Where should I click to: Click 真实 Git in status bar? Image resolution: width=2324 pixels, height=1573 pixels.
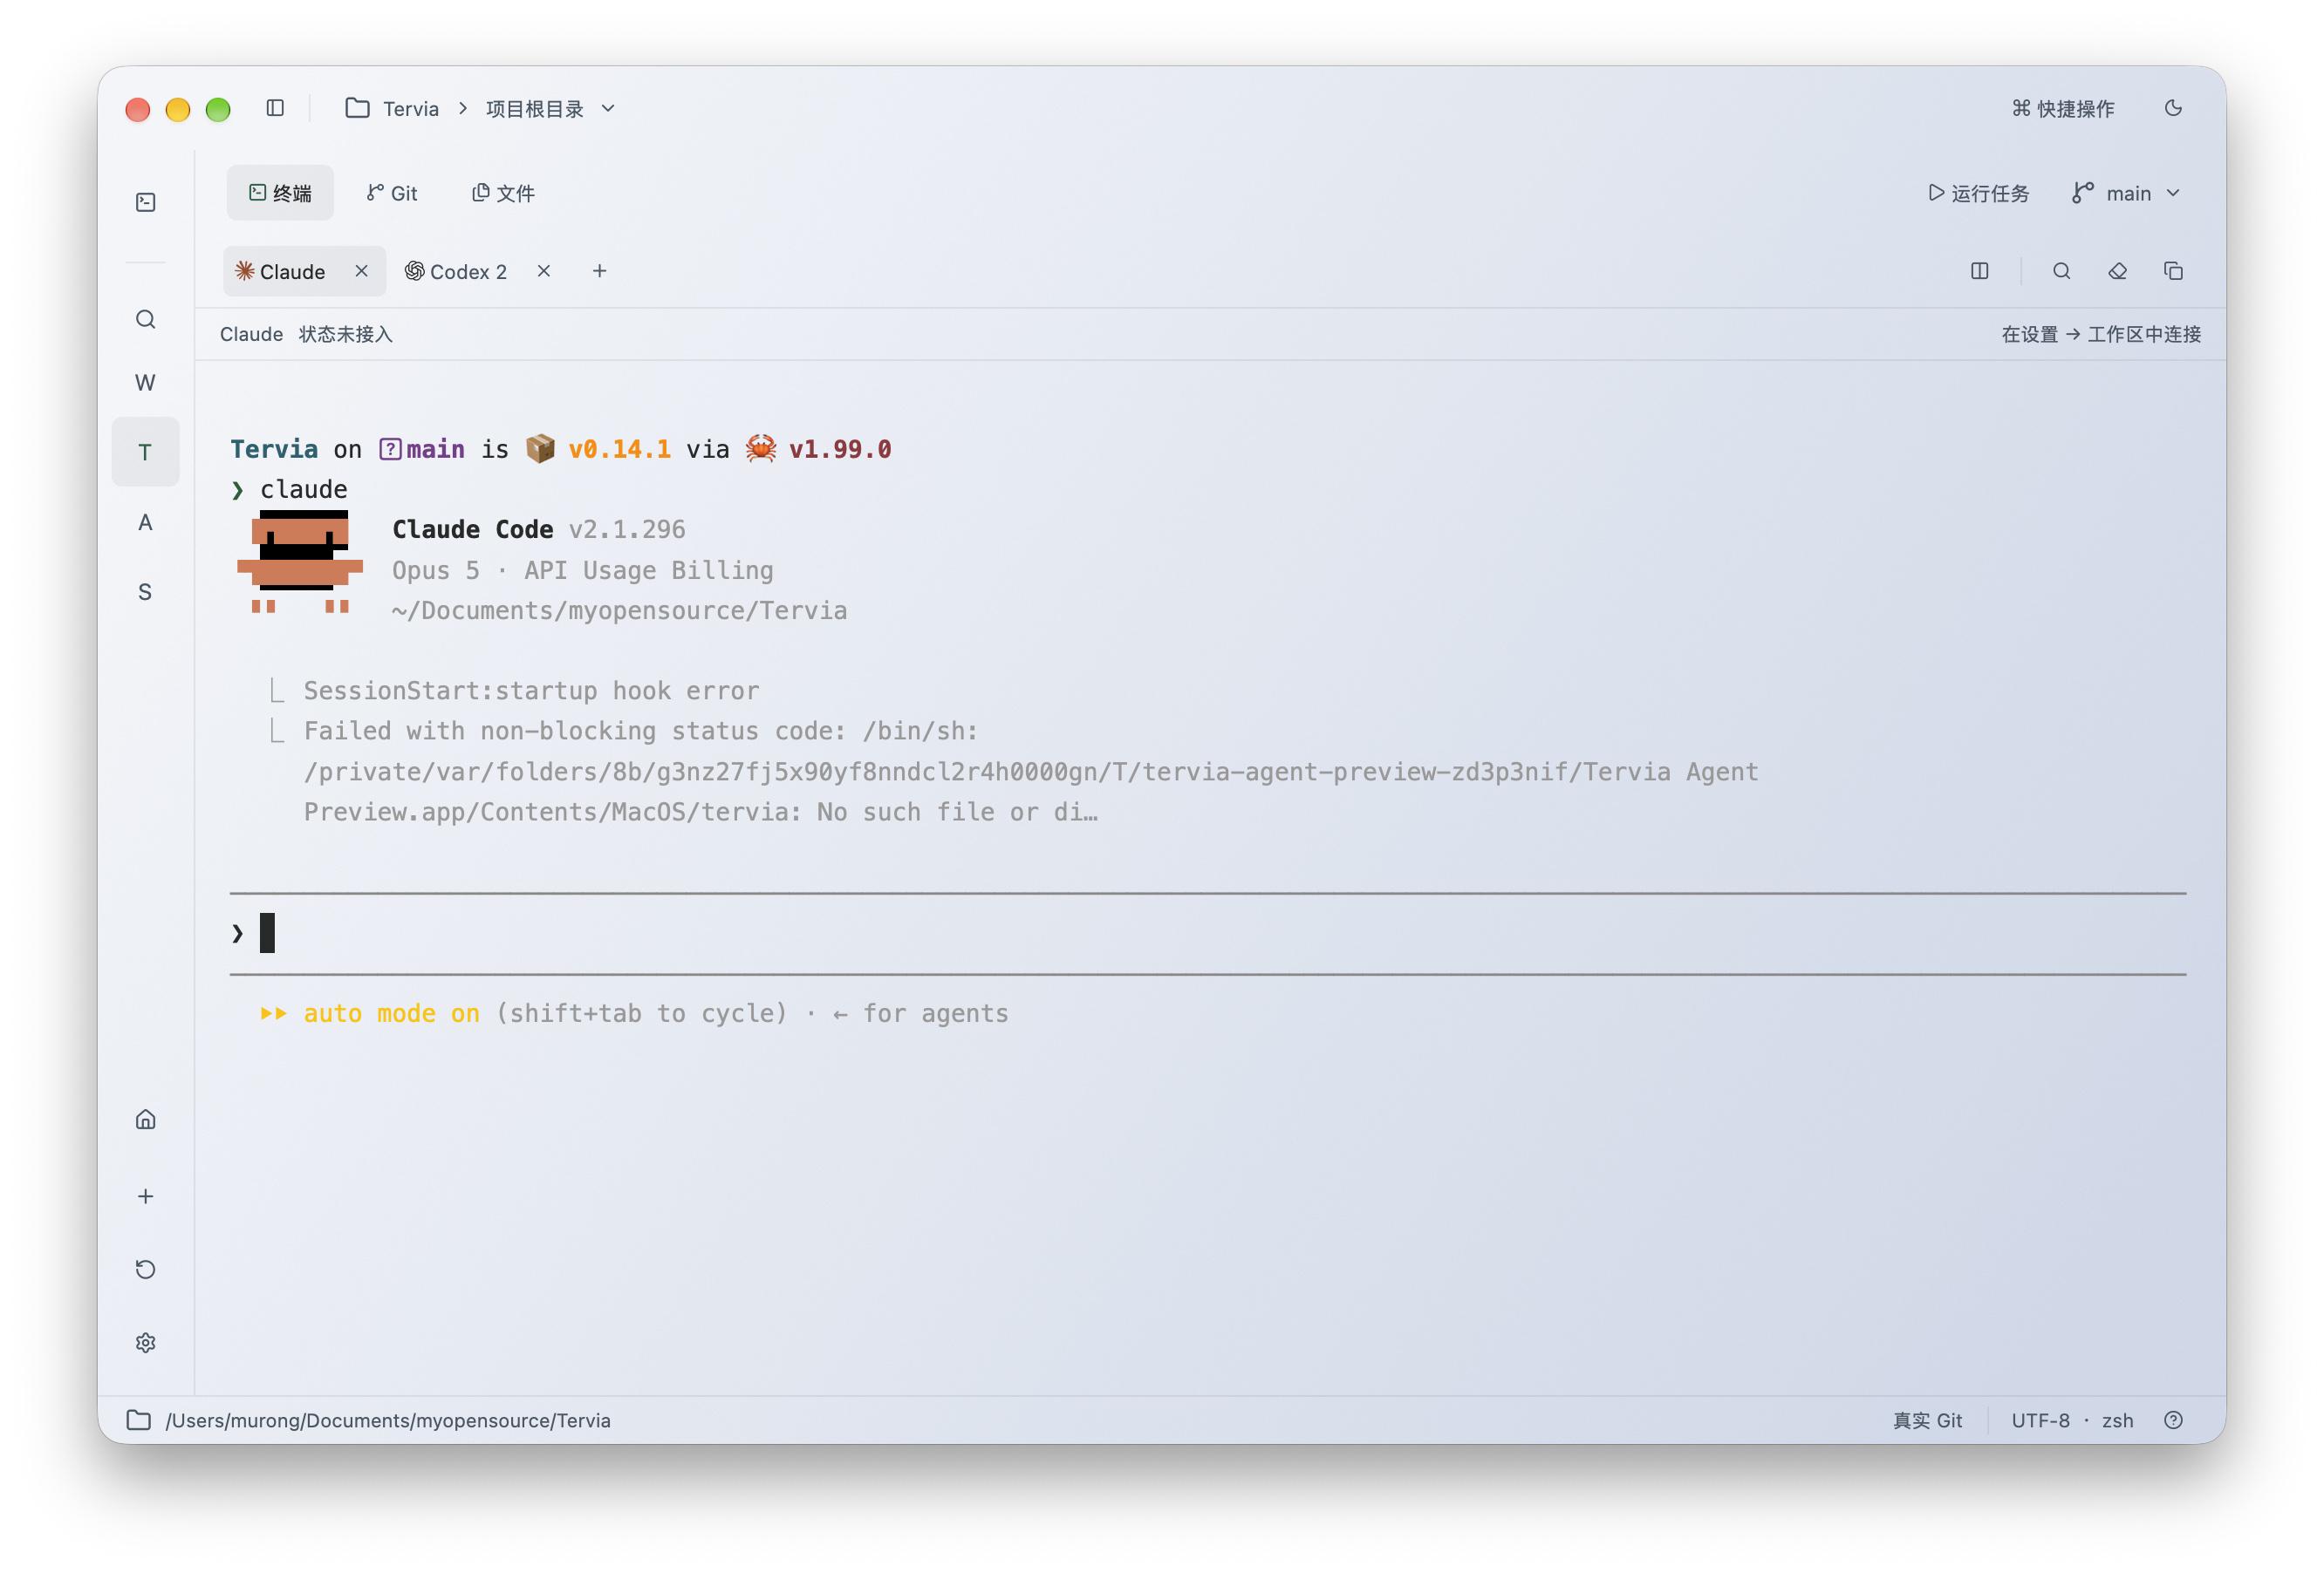1927,1420
